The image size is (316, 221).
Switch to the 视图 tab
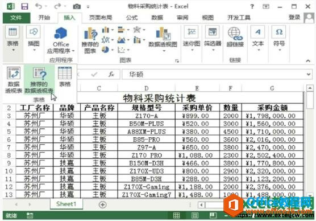(208, 18)
